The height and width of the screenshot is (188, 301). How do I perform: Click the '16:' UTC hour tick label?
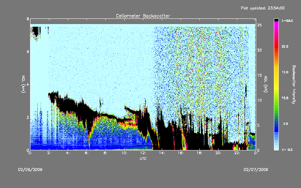point(181,153)
